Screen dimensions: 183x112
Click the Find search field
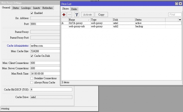pyautogui.click(x=175, y=15)
